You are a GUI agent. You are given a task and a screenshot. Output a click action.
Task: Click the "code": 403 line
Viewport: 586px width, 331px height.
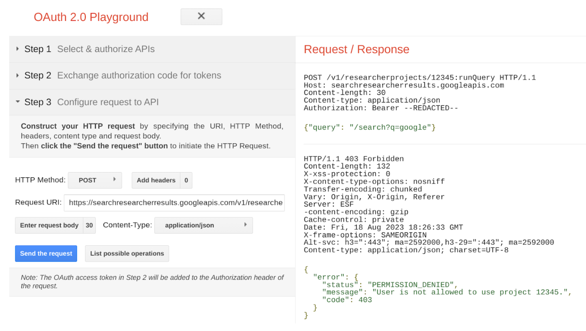coord(347,300)
